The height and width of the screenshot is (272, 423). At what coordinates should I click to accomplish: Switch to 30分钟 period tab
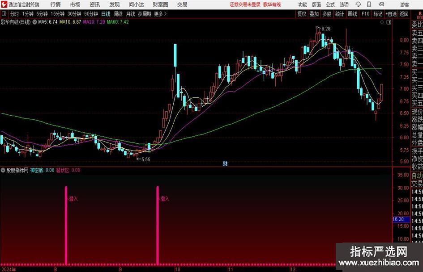(74, 14)
